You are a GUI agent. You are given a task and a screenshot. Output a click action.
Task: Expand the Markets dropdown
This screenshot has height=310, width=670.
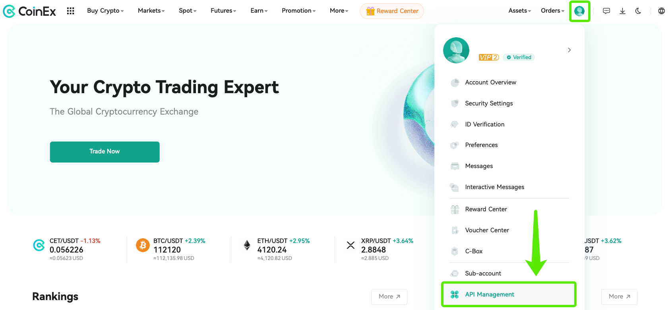coord(151,11)
